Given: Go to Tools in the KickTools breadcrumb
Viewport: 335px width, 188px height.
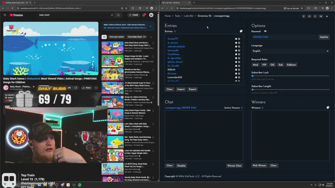Looking at the screenshot, I should pyautogui.click(x=177, y=16).
